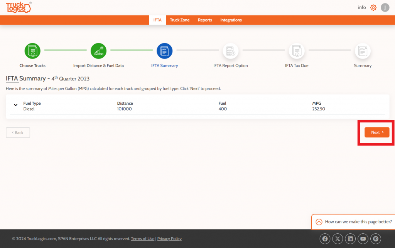Click the Choose Trucks step icon

(x=32, y=51)
